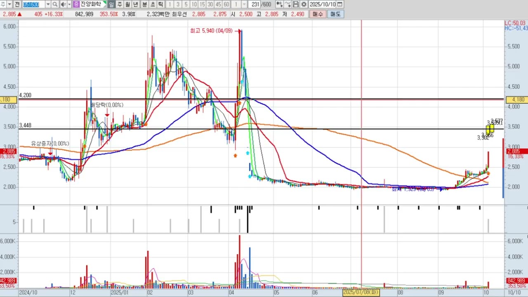The height and width of the screenshot is (297, 528).
Task: Open chart settings gear icon
Action: 304,4
